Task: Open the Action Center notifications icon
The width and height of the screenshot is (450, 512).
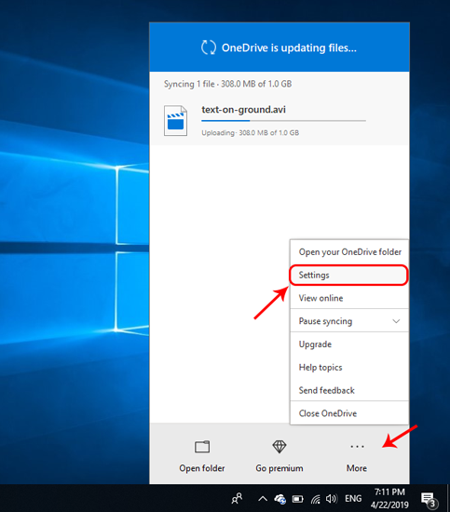Action: point(429,500)
